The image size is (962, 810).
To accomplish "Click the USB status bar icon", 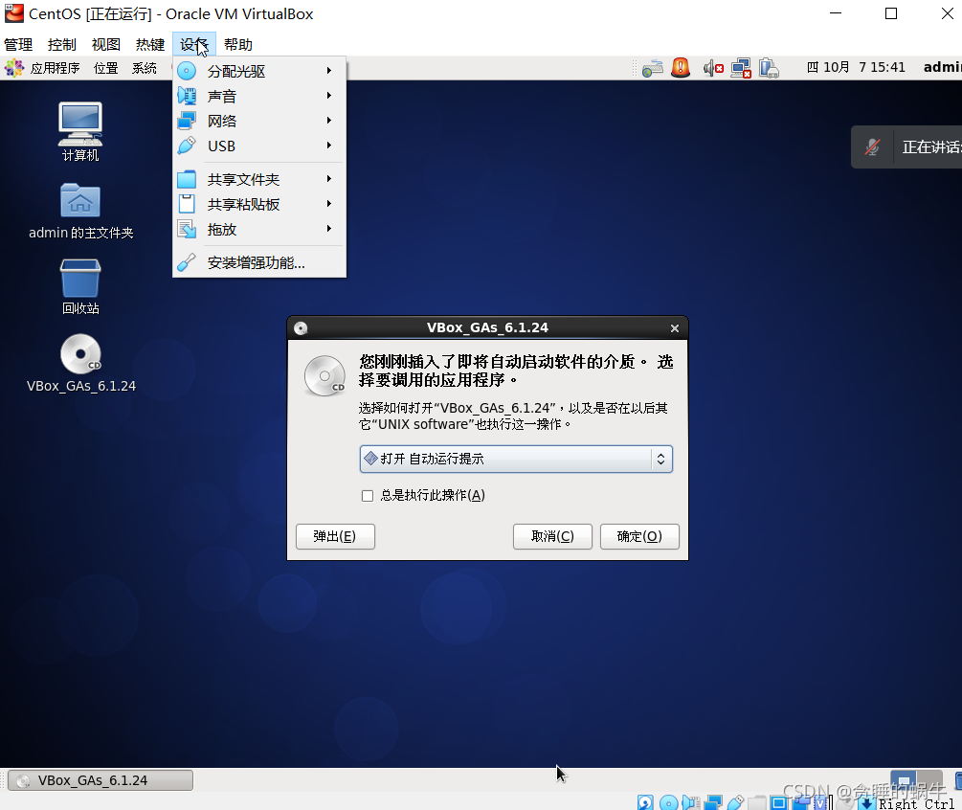I will point(735,802).
